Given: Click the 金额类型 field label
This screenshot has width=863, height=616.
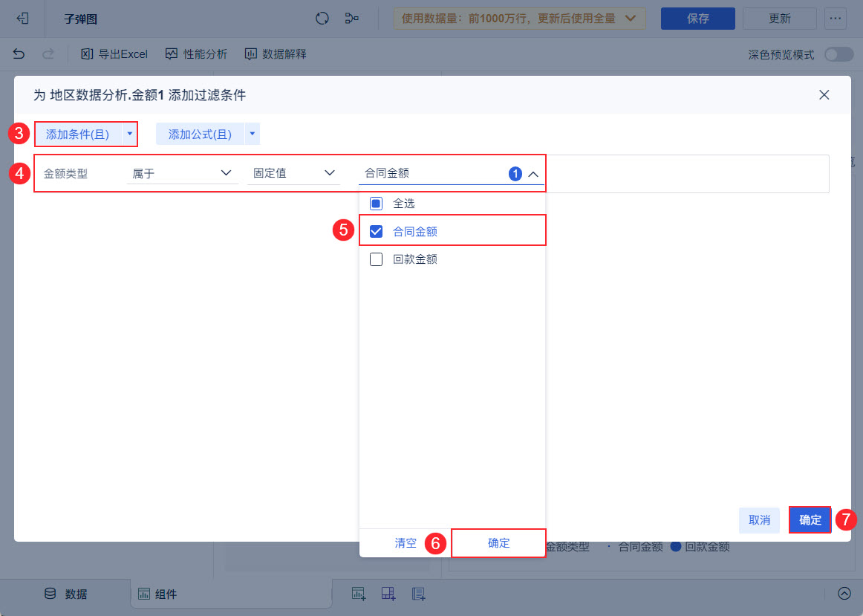Looking at the screenshot, I should pos(65,174).
